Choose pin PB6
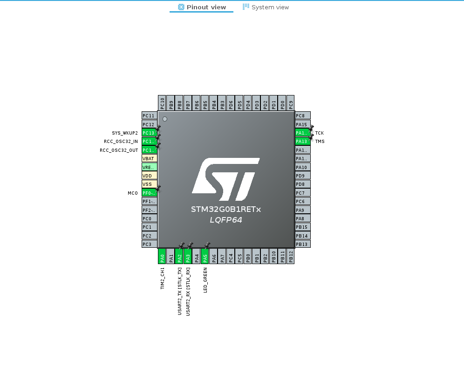The width and height of the screenshot is (464, 374). point(196,103)
